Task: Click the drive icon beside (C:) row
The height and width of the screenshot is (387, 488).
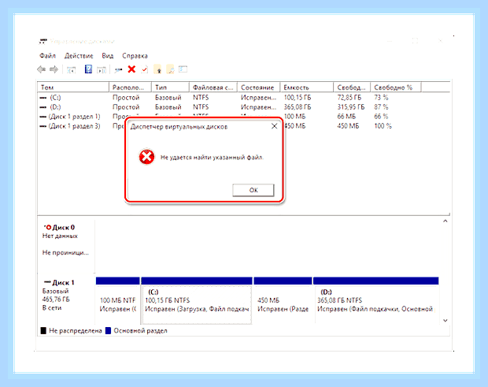Action: pyautogui.click(x=43, y=98)
